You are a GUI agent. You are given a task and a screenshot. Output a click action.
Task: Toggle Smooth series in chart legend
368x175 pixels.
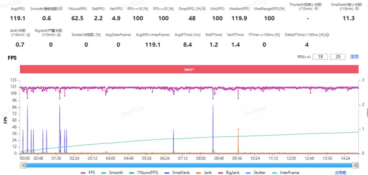point(112,173)
